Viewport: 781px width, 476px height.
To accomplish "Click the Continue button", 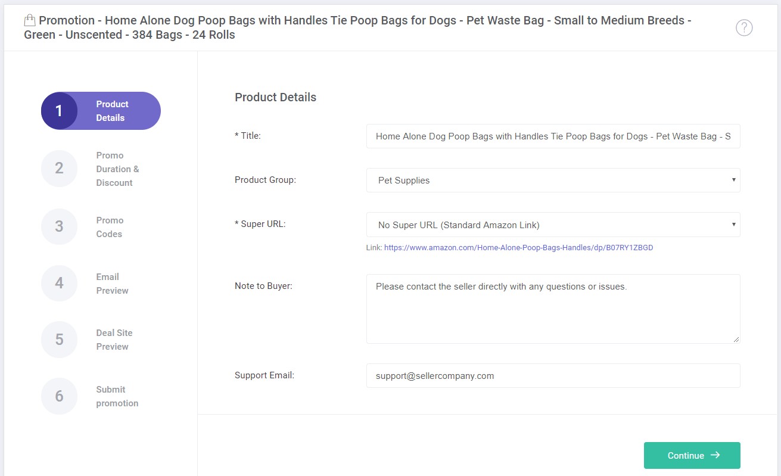I will coord(692,455).
